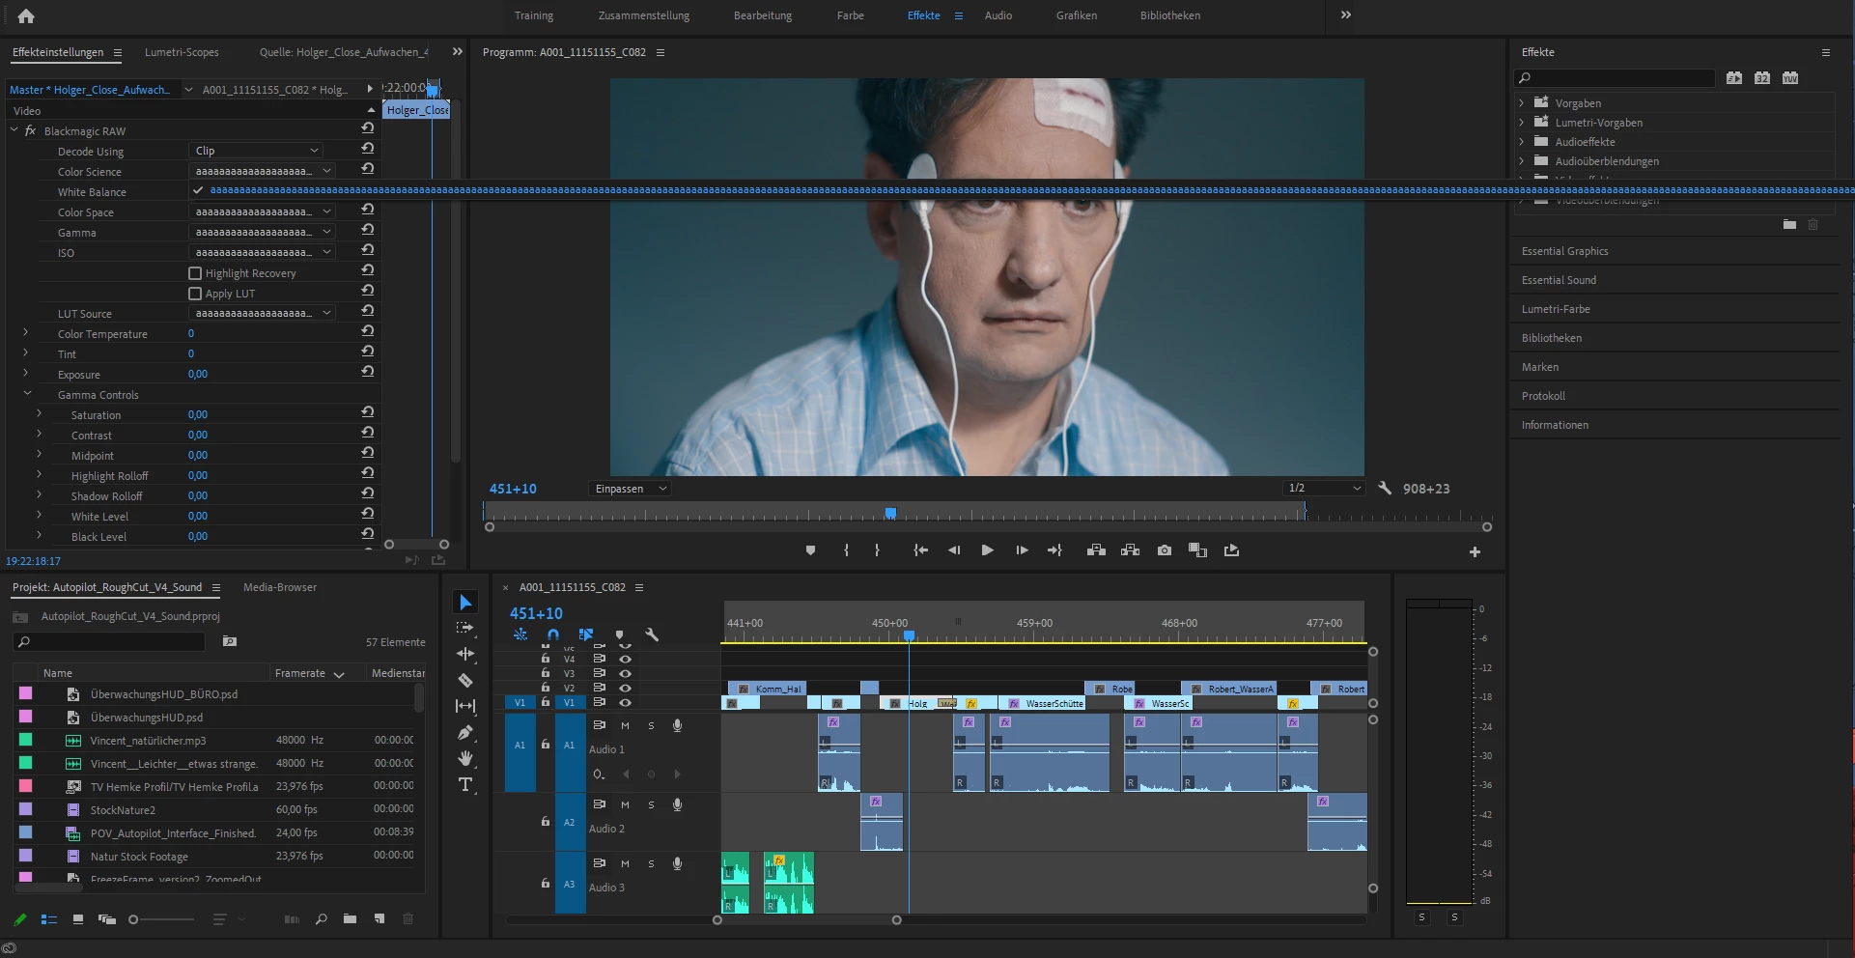Open the Essential Graphics panel
1855x958 pixels.
pos(1564,251)
